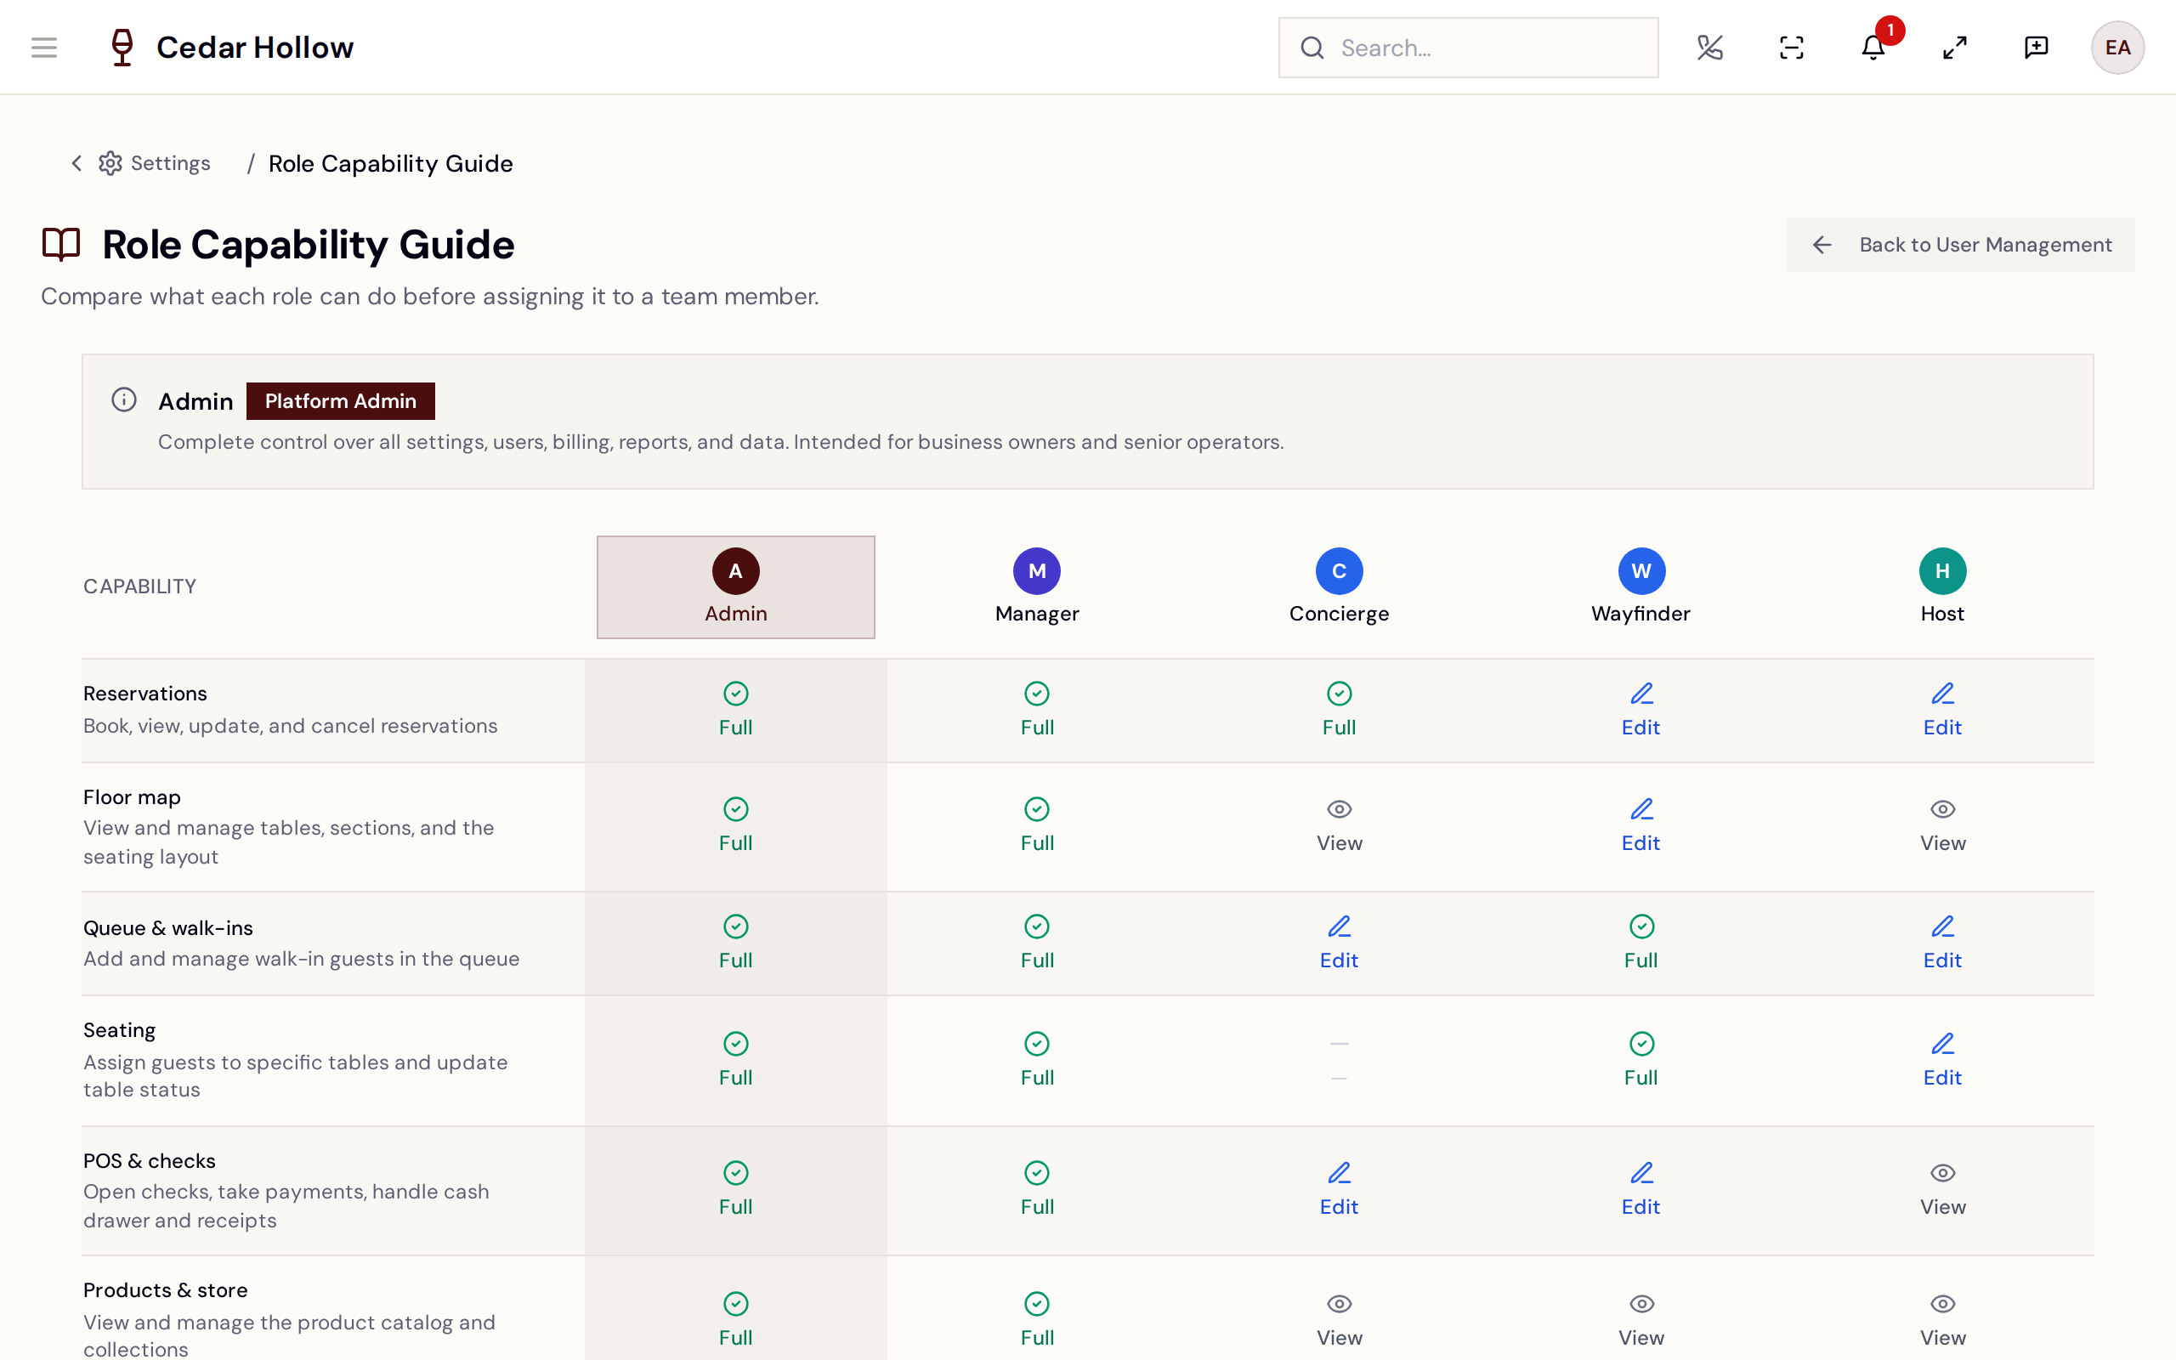Click Concierge View eye for Products & store
The width and height of the screenshot is (2176, 1360).
click(x=1339, y=1303)
